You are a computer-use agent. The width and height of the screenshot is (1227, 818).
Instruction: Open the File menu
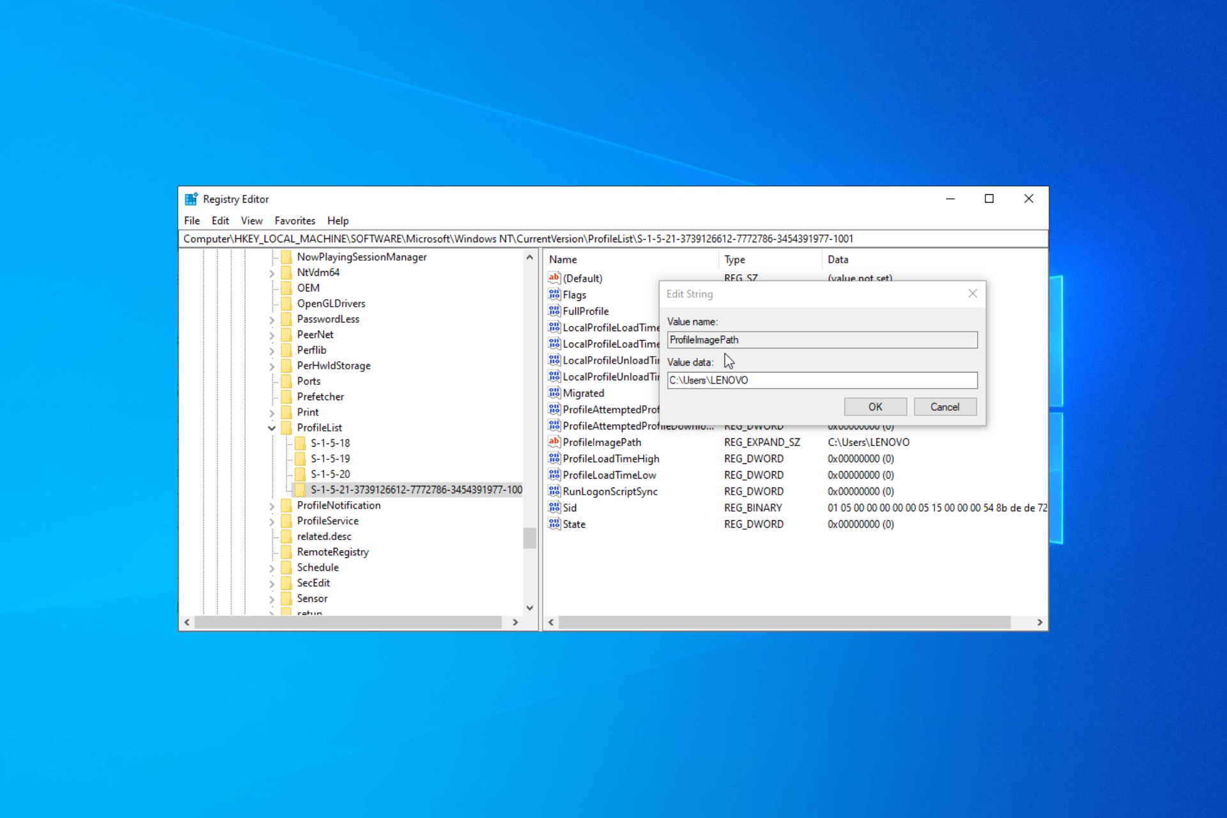(192, 220)
